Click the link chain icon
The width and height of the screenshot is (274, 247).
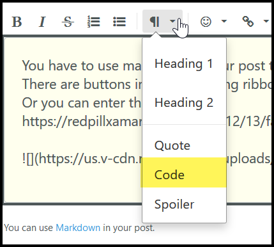coord(248,22)
